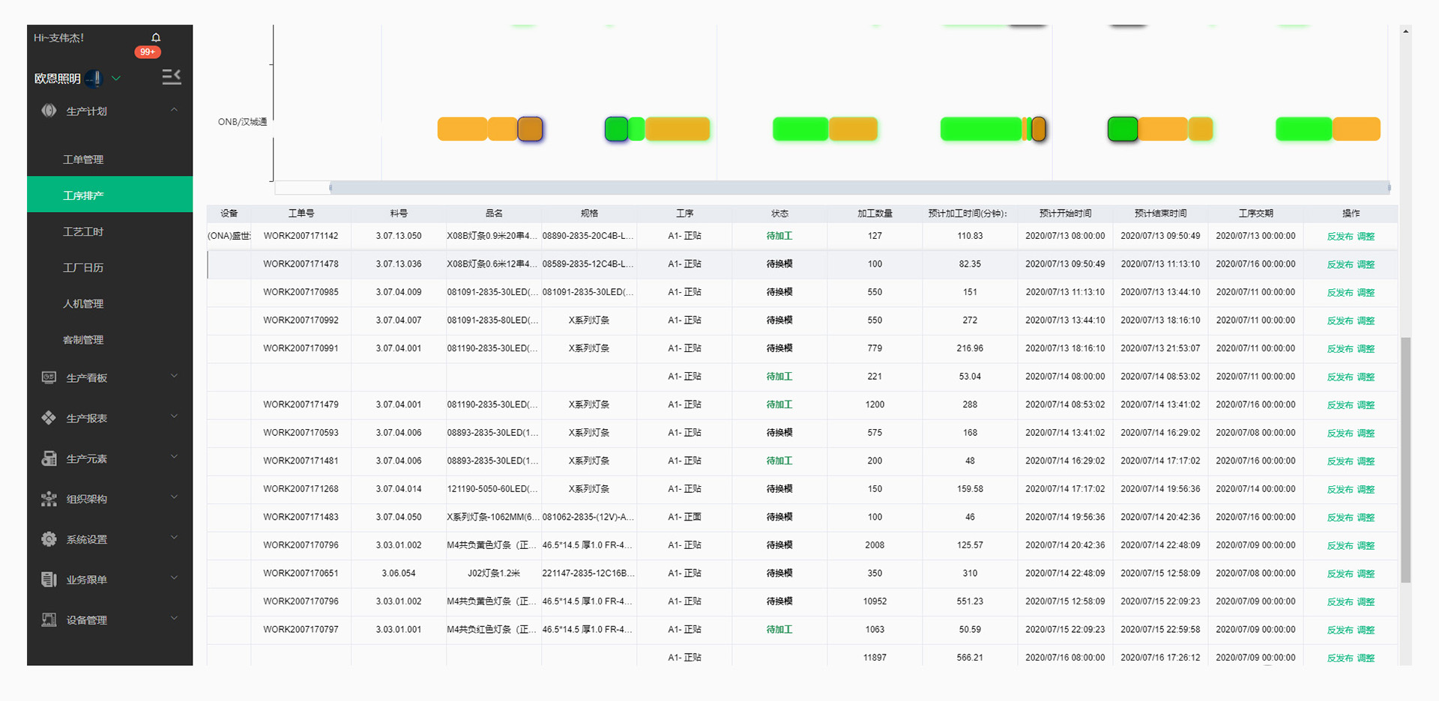Click the 状态 column header
The height and width of the screenshot is (701, 1439).
point(779,213)
